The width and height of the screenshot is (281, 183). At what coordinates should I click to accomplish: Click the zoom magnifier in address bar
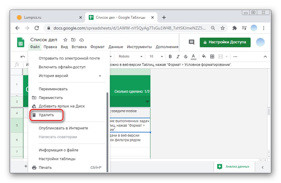213,28
